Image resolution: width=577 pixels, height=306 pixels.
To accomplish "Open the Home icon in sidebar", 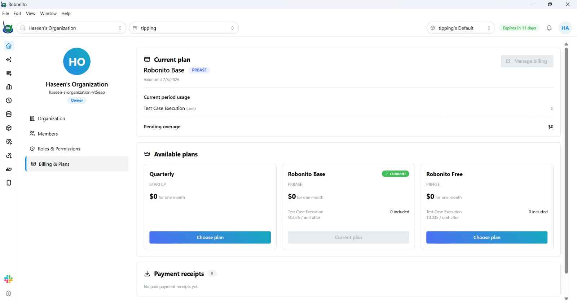I will coord(9,46).
